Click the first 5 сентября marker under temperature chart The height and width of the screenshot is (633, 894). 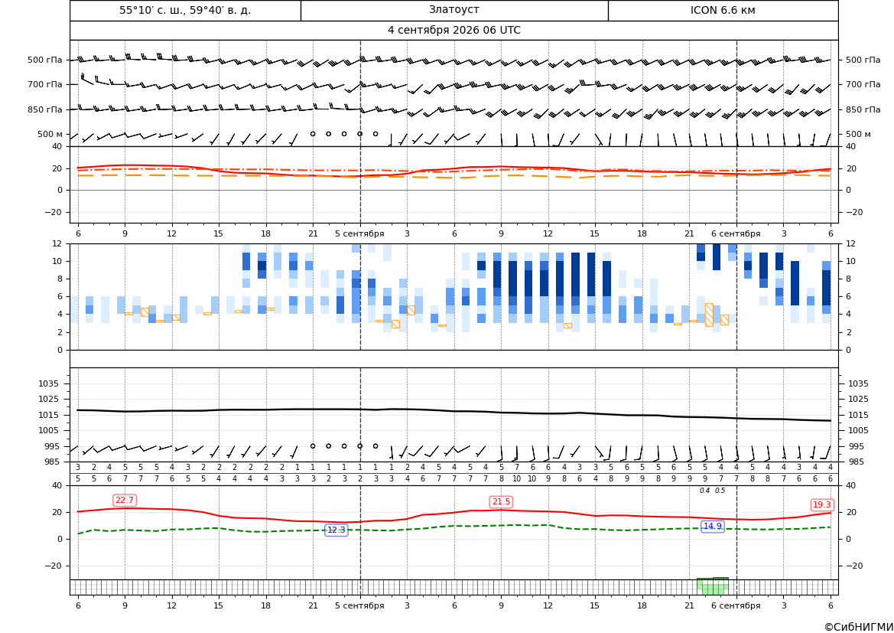tap(359, 233)
